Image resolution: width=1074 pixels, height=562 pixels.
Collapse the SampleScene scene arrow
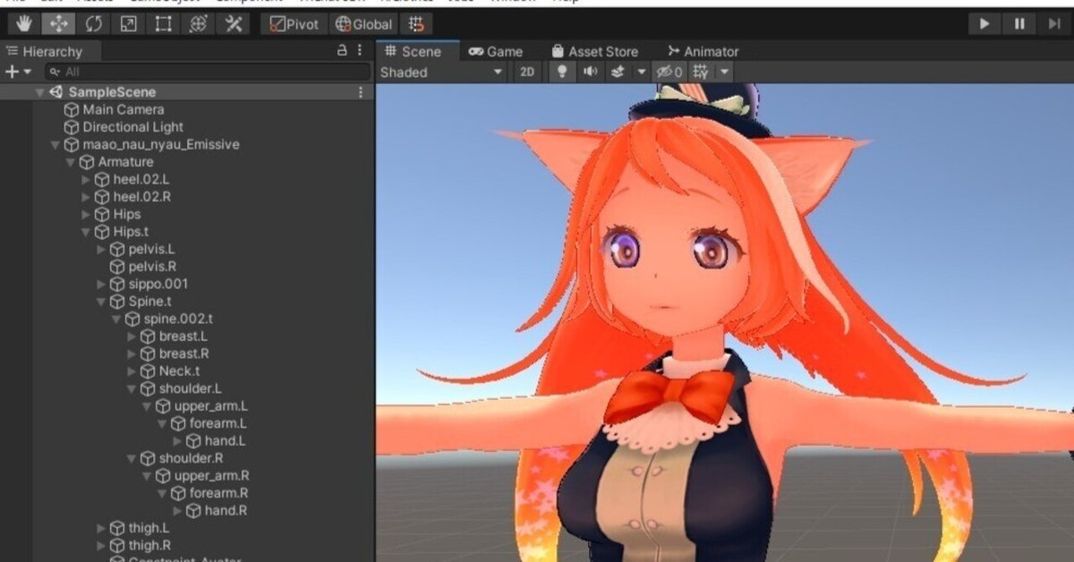coord(40,92)
